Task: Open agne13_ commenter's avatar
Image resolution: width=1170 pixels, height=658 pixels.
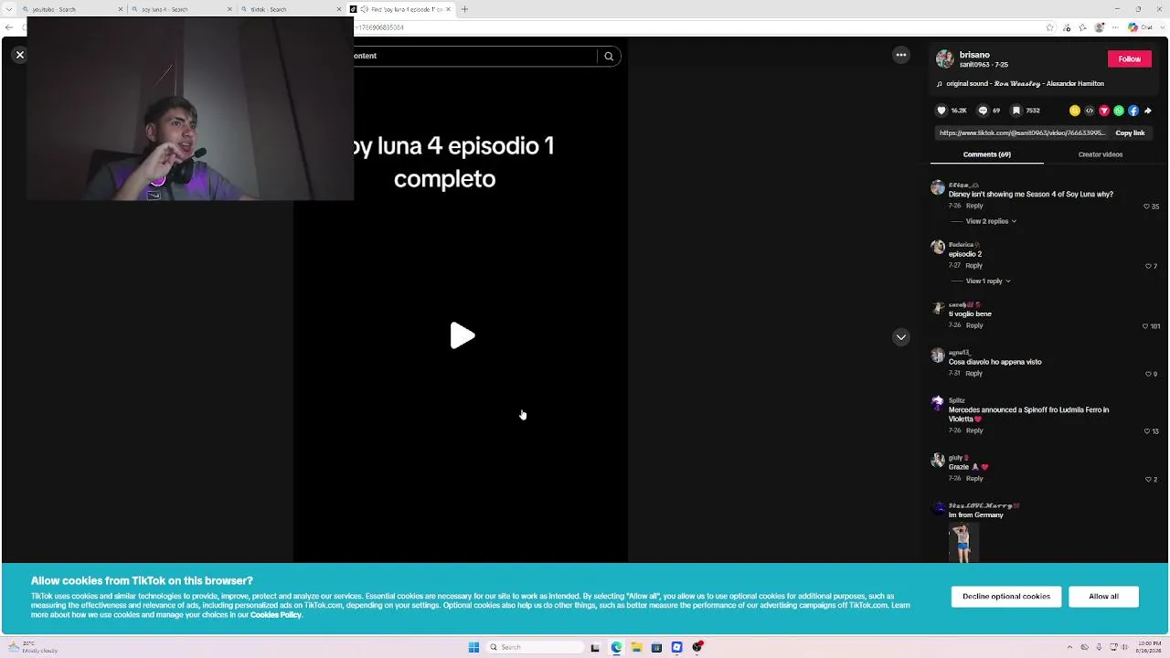Action: click(x=938, y=355)
